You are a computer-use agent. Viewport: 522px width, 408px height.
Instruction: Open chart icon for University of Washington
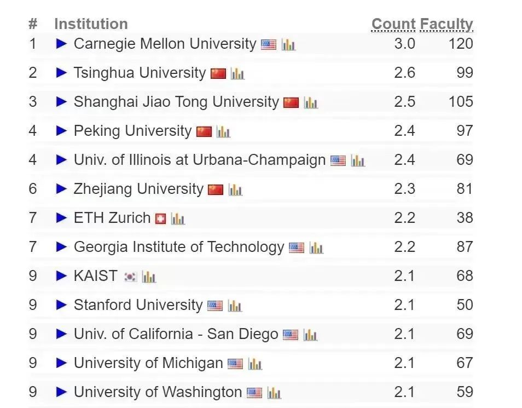274,393
